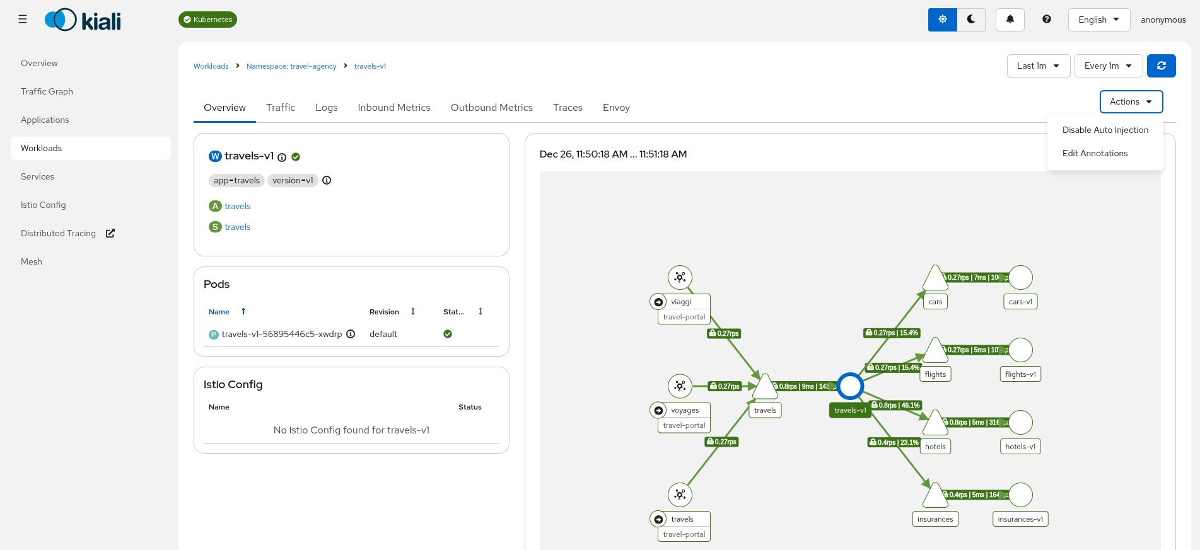1200x550 pixels.
Task: Open the English language dropdown
Action: tap(1098, 20)
